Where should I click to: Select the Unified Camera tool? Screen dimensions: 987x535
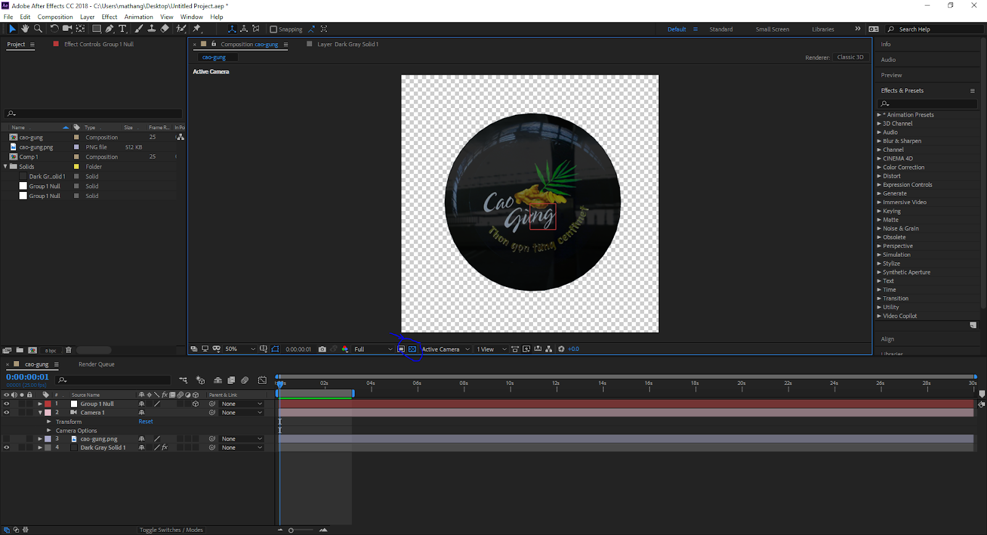click(67, 28)
